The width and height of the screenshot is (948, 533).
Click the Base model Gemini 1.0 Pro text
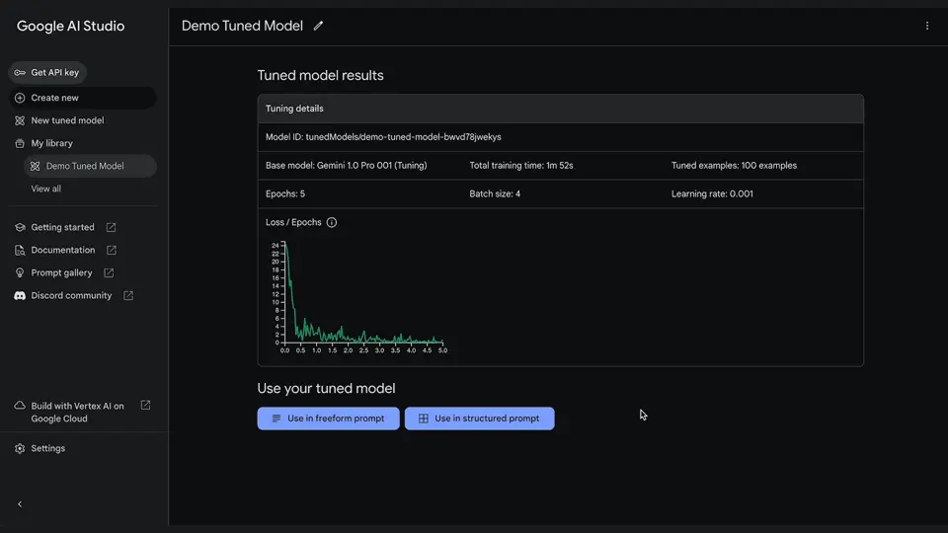[347, 166]
